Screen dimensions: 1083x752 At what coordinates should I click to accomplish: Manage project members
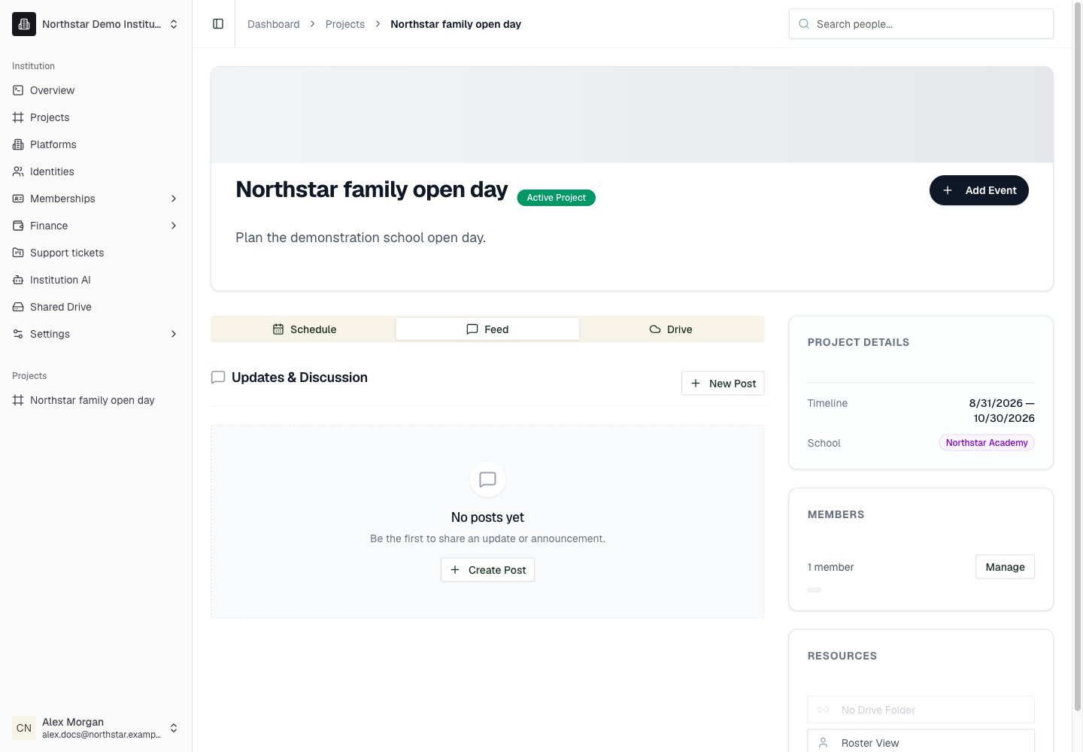pyautogui.click(x=1005, y=567)
